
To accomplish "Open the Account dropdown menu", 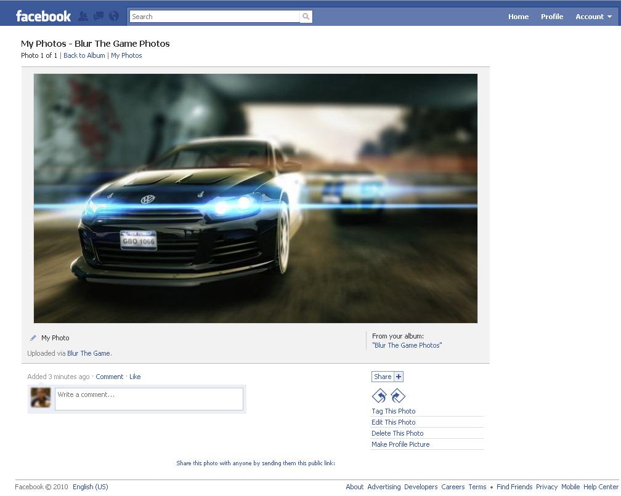I will click(x=593, y=17).
